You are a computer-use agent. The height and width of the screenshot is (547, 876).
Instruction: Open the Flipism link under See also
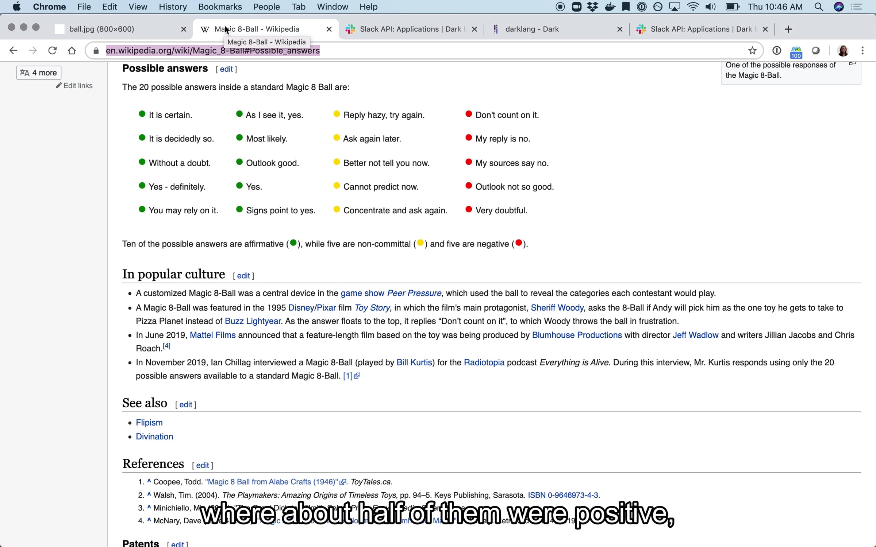(x=149, y=422)
